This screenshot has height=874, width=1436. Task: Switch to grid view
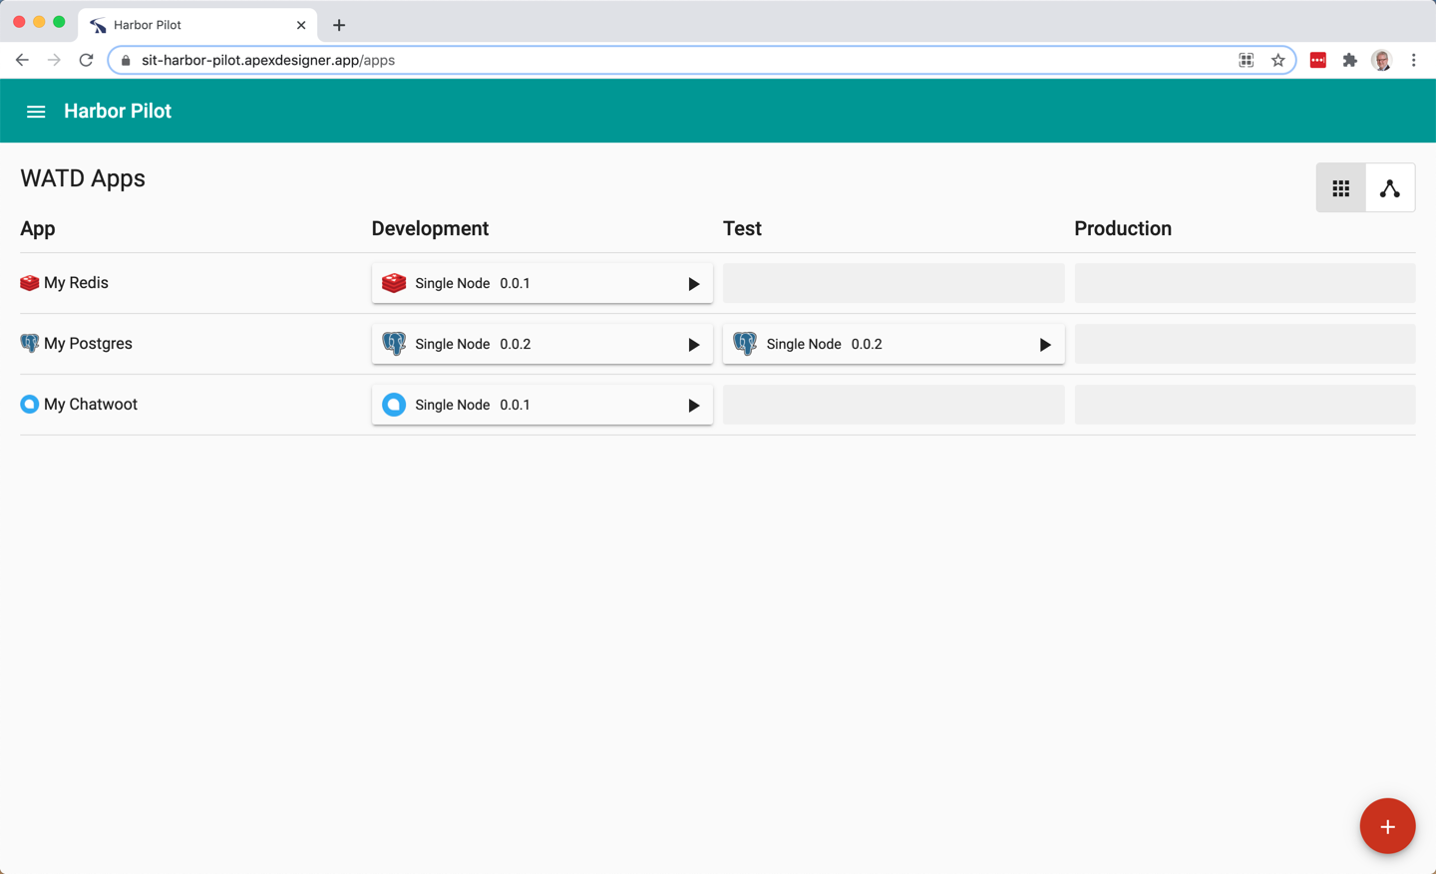(1341, 187)
